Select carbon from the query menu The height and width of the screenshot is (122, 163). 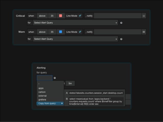[x=42, y=92]
